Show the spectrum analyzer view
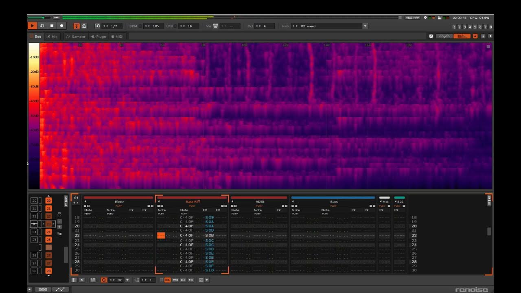Screen dimensions: 521x293 (462, 36)
